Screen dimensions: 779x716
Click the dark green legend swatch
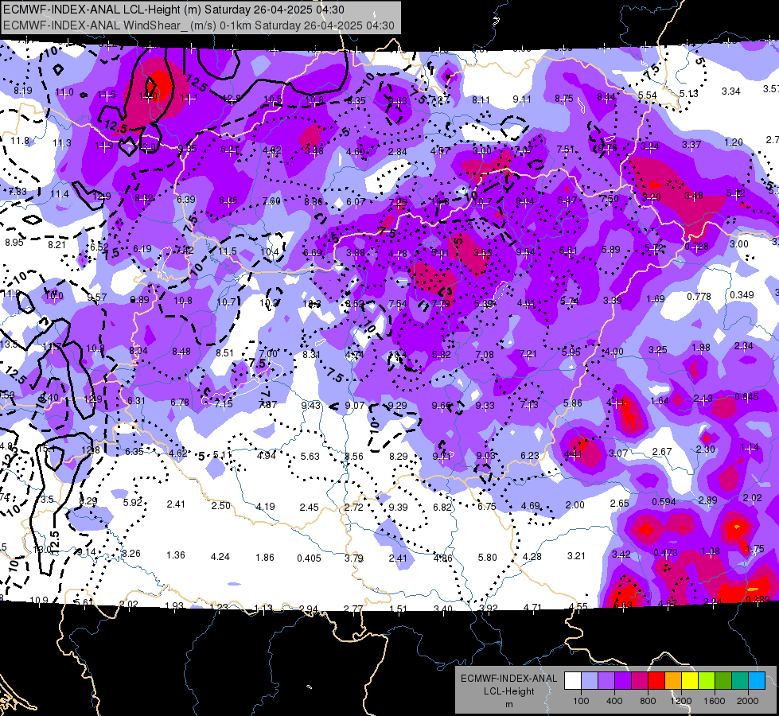click(x=723, y=680)
